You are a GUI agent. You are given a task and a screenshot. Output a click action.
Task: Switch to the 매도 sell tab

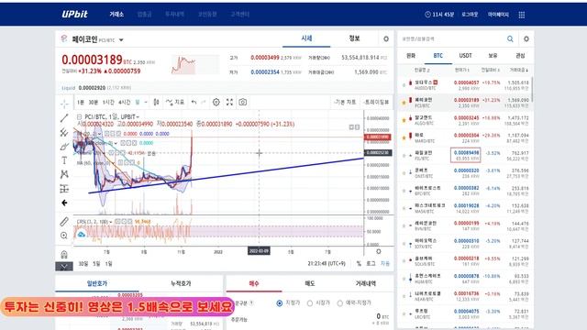click(x=310, y=283)
